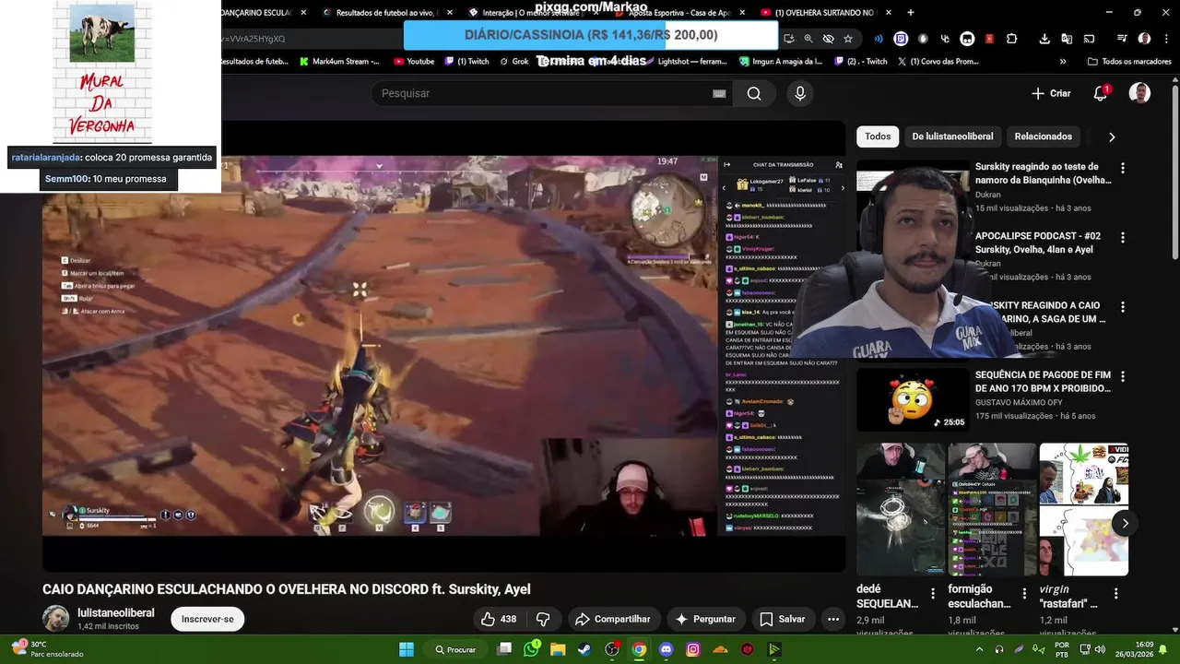
Task: Open Steam from the taskbar
Action: [584, 649]
